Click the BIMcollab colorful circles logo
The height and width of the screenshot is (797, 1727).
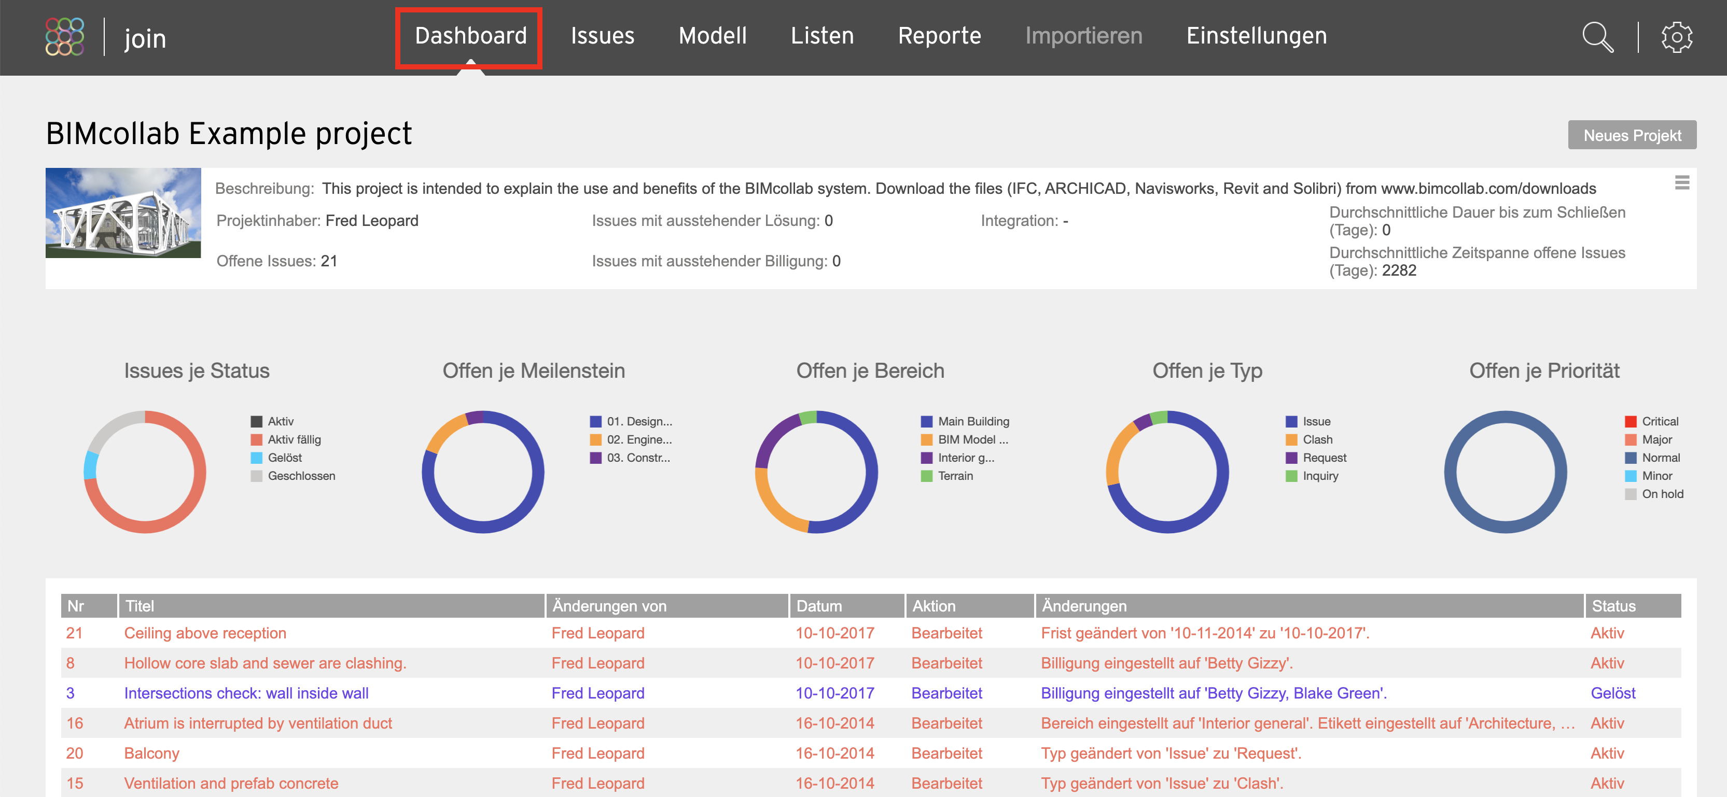click(x=65, y=37)
